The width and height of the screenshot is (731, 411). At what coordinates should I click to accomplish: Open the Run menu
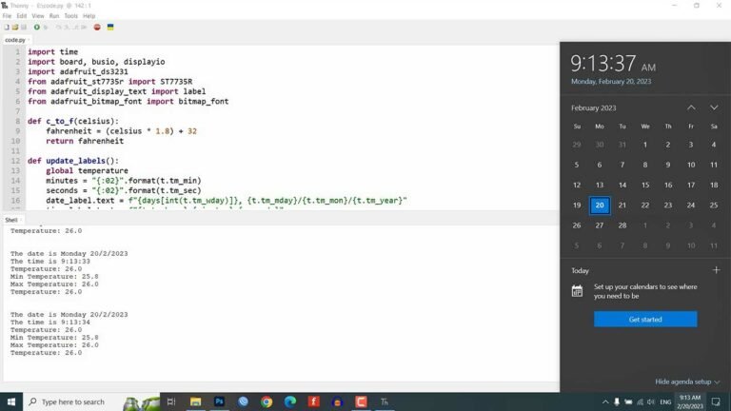(53, 16)
